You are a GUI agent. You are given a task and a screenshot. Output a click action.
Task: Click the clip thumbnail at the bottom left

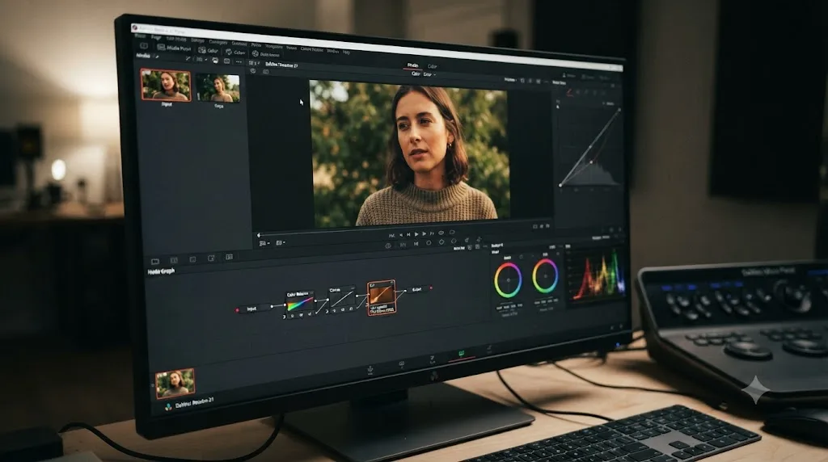(175, 383)
